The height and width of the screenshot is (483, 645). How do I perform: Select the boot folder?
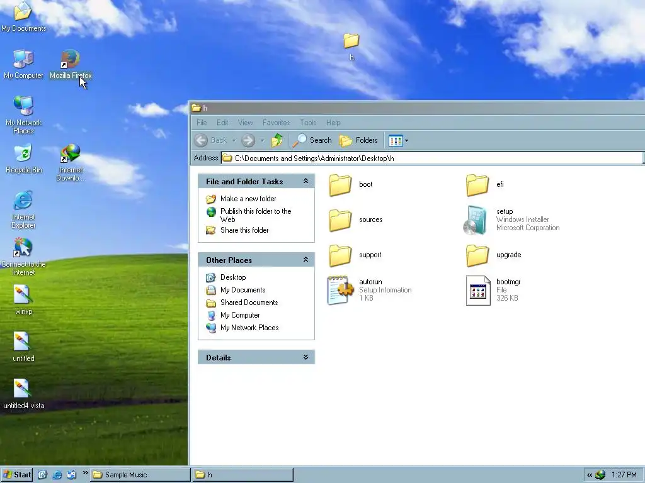tap(350, 185)
